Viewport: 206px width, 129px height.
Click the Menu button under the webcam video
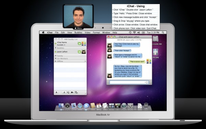coord(78,28)
